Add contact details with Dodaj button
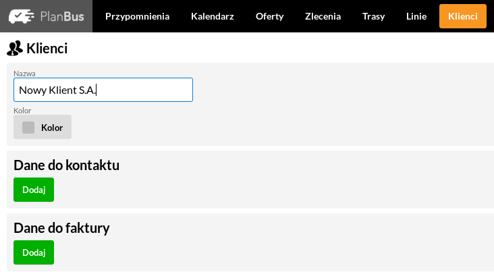The height and width of the screenshot is (272, 494). pos(34,190)
